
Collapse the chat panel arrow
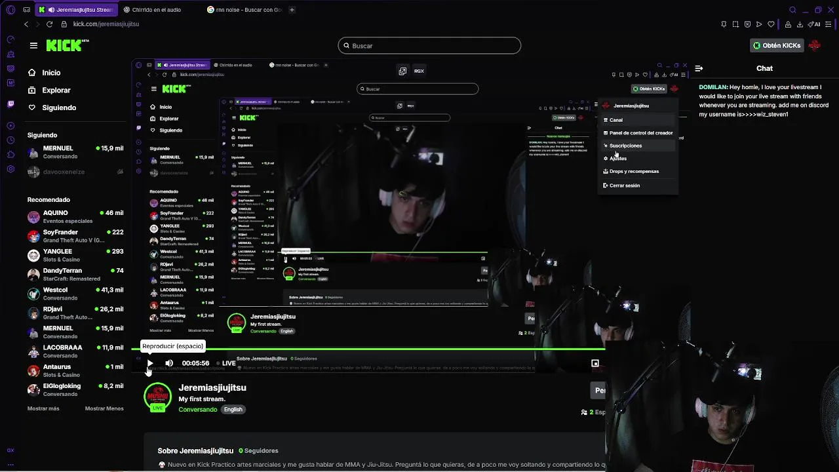pos(699,68)
